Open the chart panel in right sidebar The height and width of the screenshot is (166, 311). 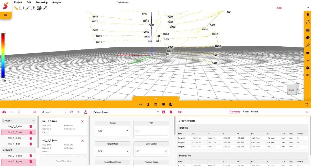(308, 60)
